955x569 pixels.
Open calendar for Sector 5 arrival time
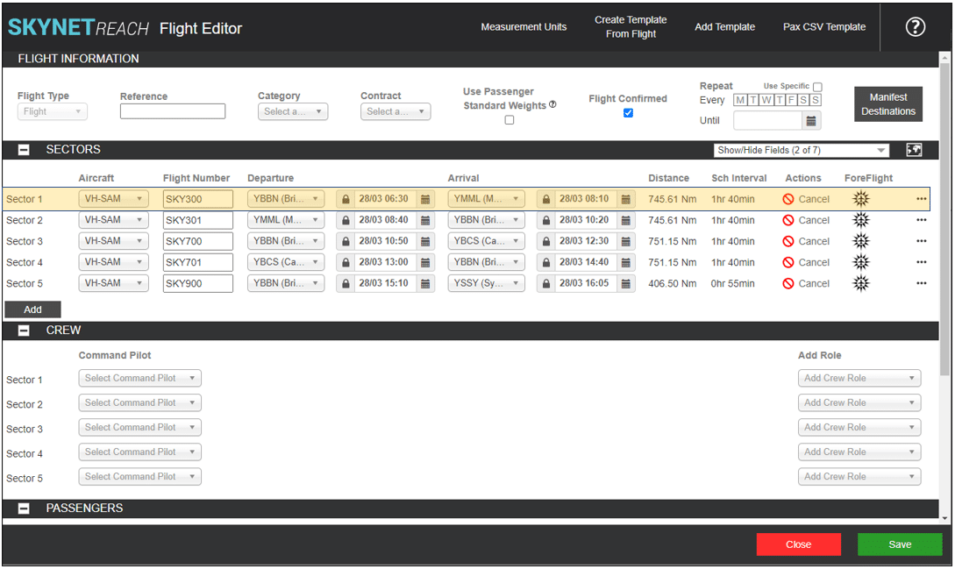625,283
